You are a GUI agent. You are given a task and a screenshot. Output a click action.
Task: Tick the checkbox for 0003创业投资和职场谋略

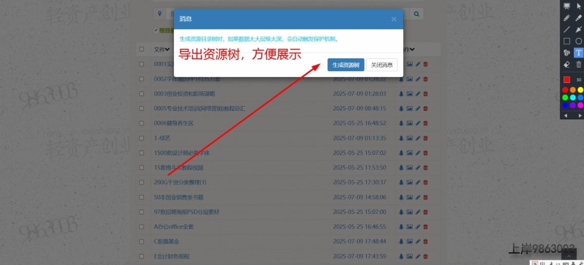pos(142,94)
